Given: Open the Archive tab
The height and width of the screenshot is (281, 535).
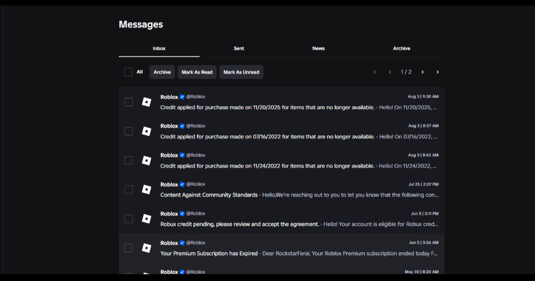Looking at the screenshot, I should coord(402,49).
